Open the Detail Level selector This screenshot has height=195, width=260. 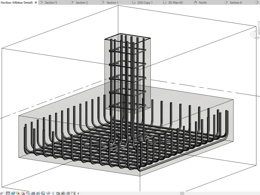(x=8, y=193)
